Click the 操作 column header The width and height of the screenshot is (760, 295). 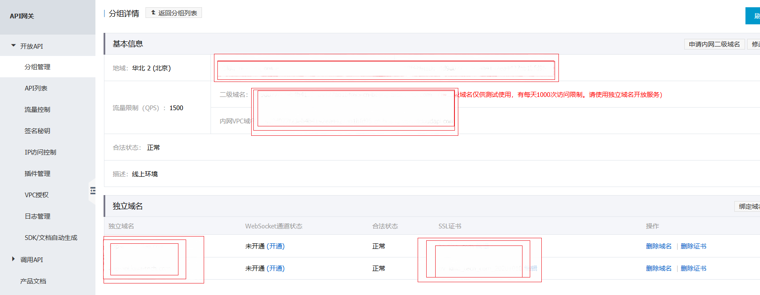click(x=653, y=226)
